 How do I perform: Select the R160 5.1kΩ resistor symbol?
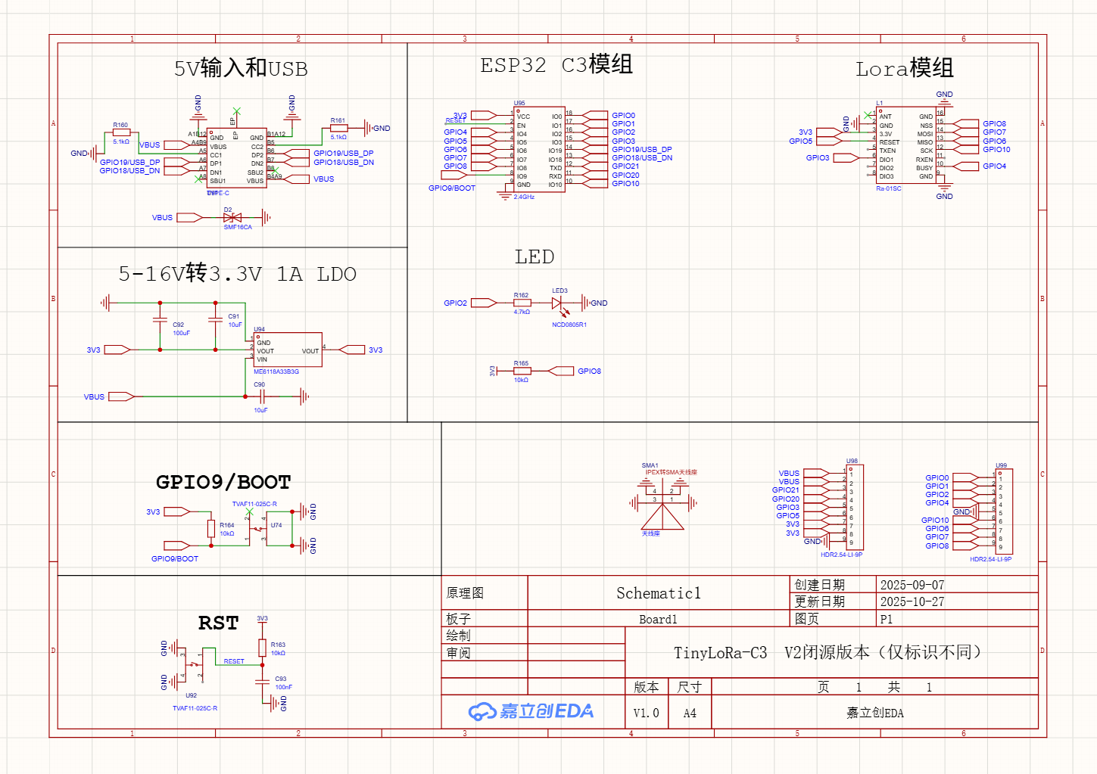point(121,132)
